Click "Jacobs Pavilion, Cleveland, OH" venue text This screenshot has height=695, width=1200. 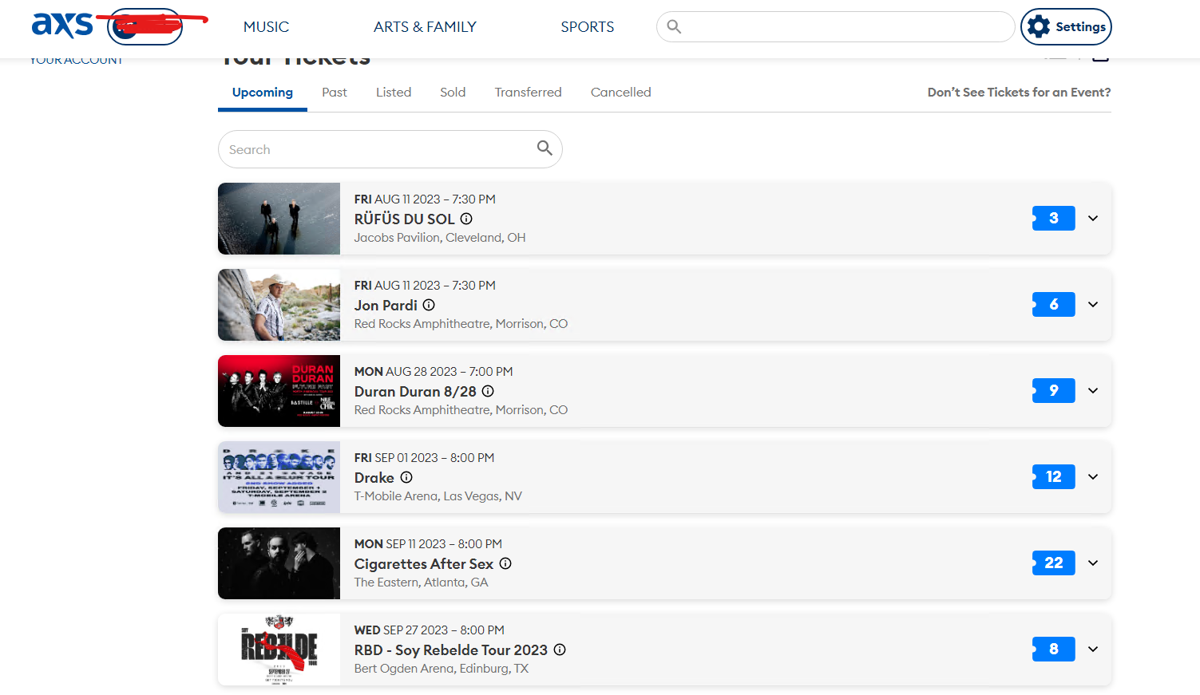(x=440, y=238)
